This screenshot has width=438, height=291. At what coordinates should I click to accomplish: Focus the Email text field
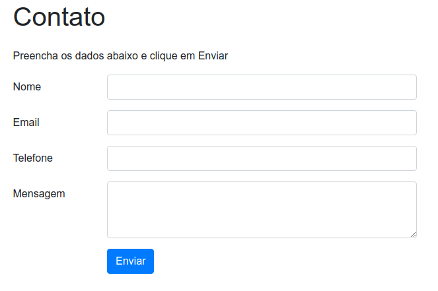click(262, 123)
